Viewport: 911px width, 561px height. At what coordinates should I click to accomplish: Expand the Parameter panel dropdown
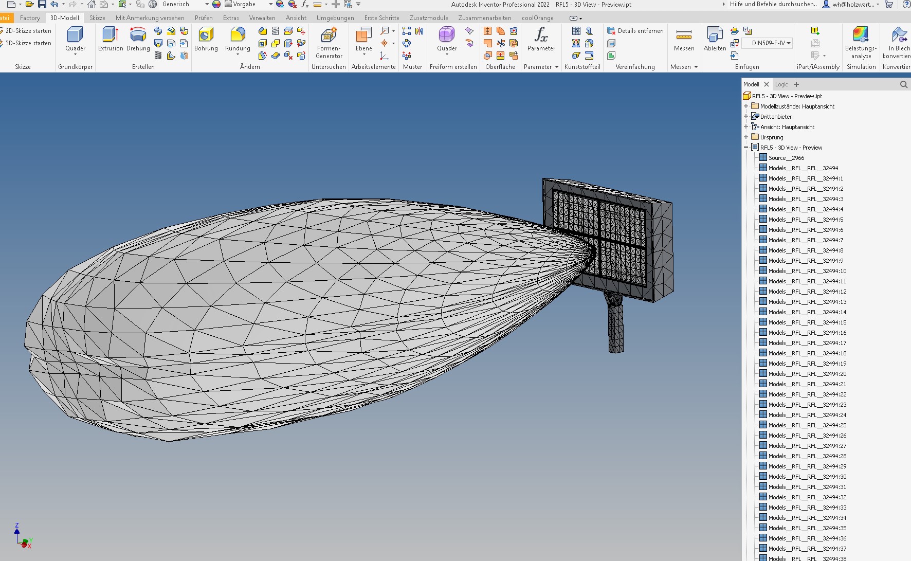(x=557, y=67)
